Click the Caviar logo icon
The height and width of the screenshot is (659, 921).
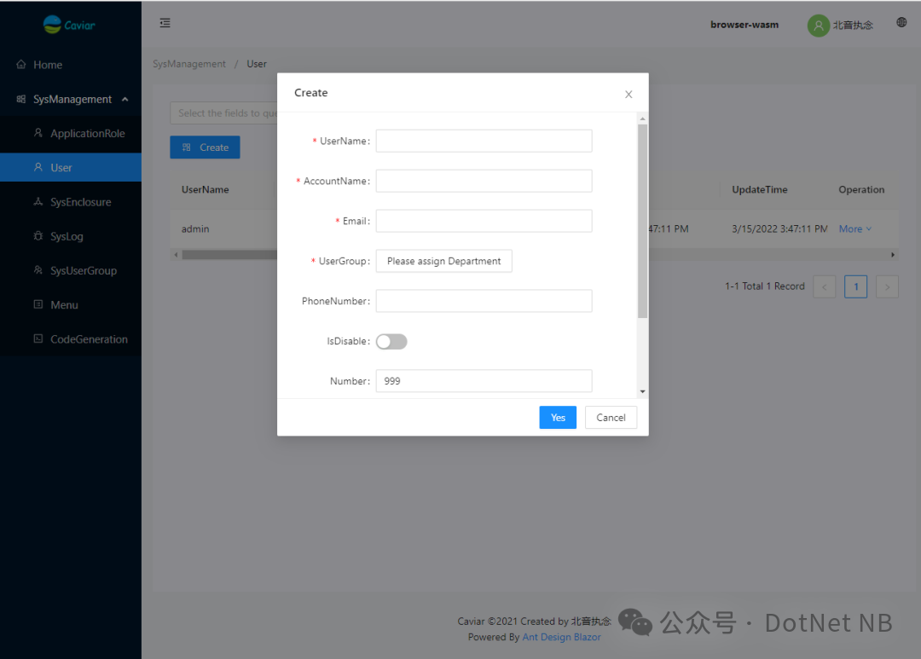tap(52, 25)
